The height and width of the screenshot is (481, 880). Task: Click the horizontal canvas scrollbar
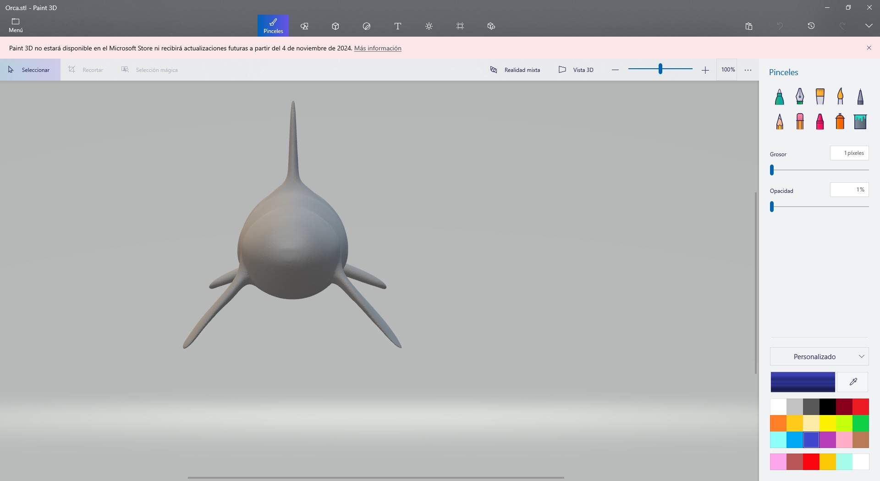(x=376, y=478)
